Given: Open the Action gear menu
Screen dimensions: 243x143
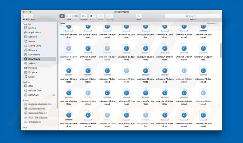Looking at the screenshot, I should pyautogui.click(x=92, y=16).
